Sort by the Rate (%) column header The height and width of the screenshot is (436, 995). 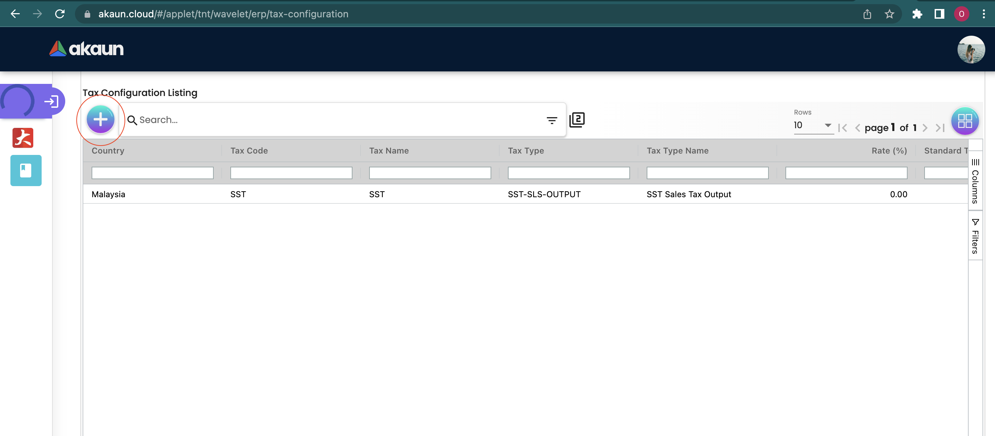889,151
